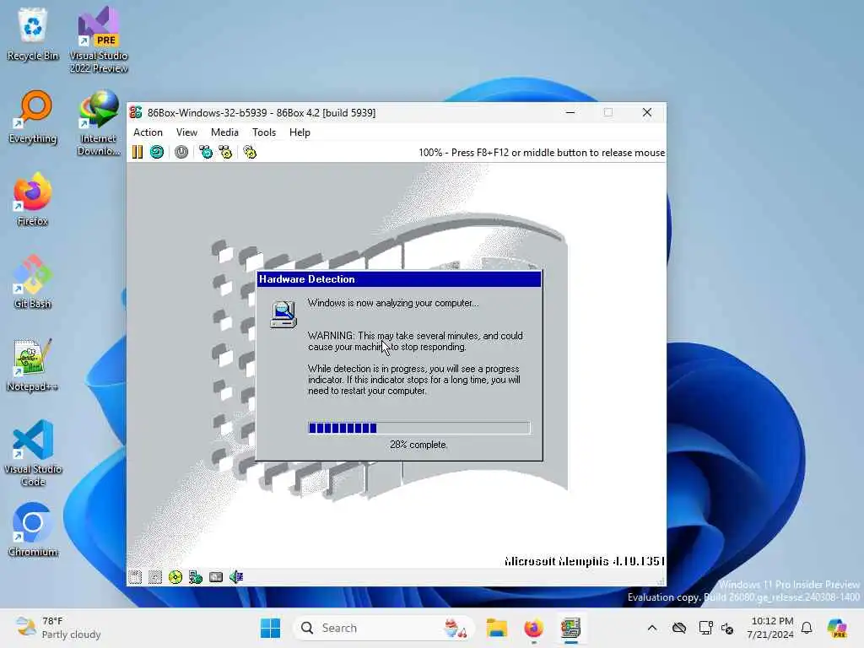
Task: Click the 86Box title bar app icon
Action: pyautogui.click(x=136, y=112)
